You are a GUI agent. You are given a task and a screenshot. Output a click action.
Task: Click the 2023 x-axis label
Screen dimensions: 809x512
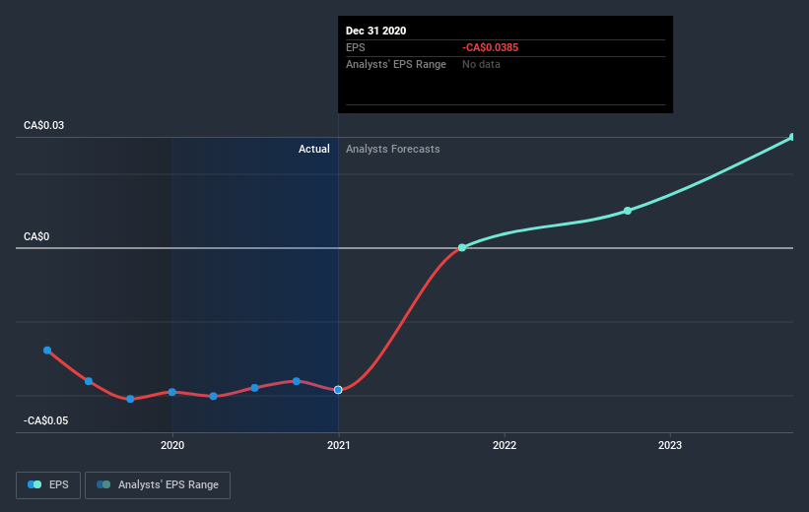coord(670,445)
